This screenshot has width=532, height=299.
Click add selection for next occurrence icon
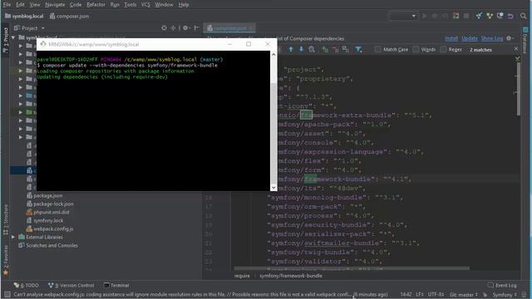coord(325,50)
